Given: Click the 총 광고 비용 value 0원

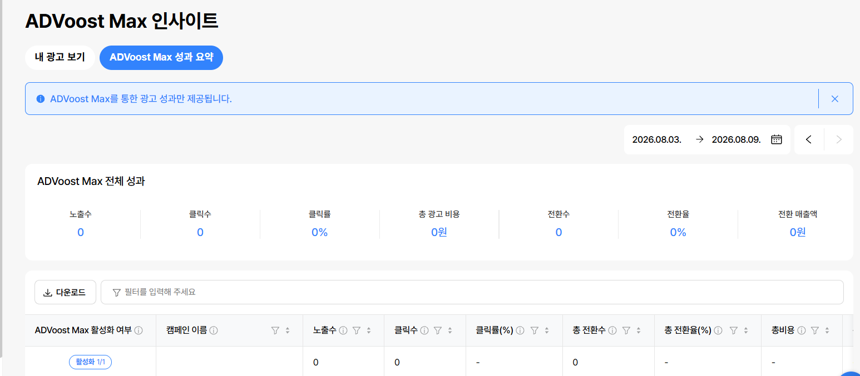Looking at the screenshot, I should point(439,232).
